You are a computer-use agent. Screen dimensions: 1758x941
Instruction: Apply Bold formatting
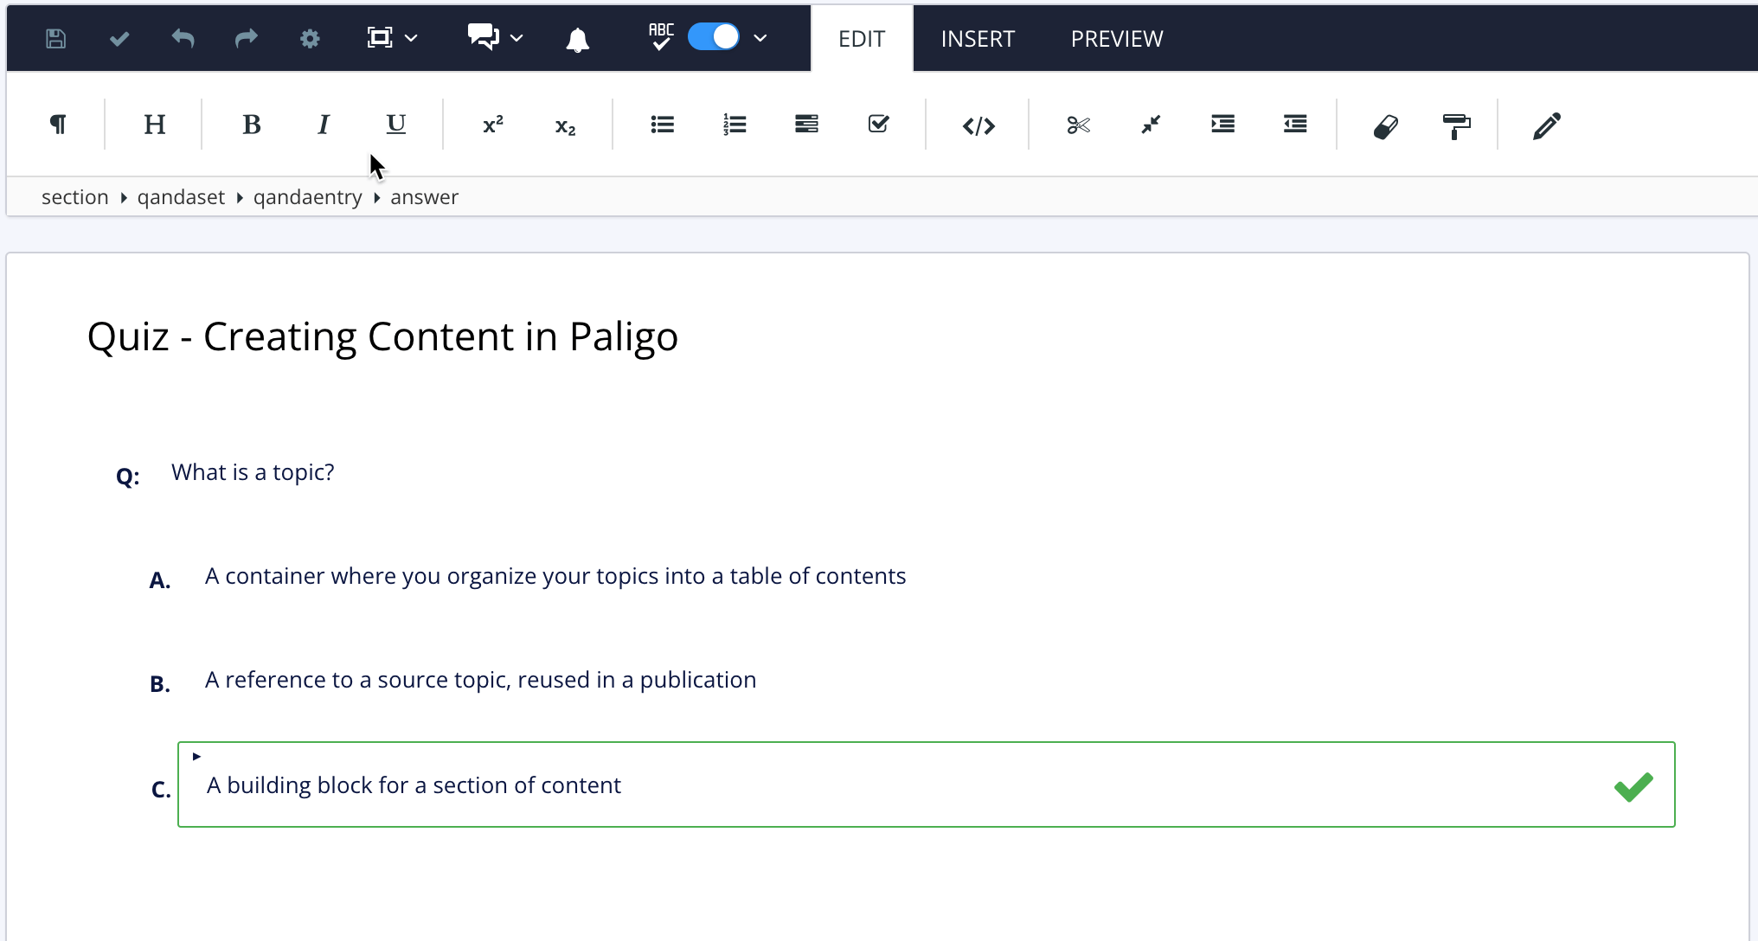(x=251, y=125)
